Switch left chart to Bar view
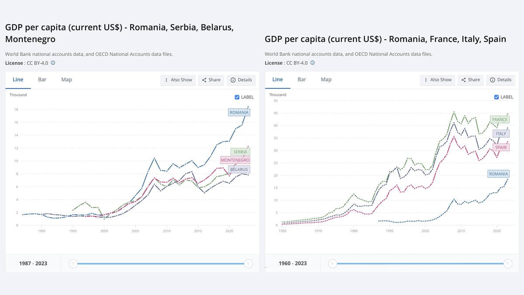Screen dimensions: 524x295 [42, 80]
